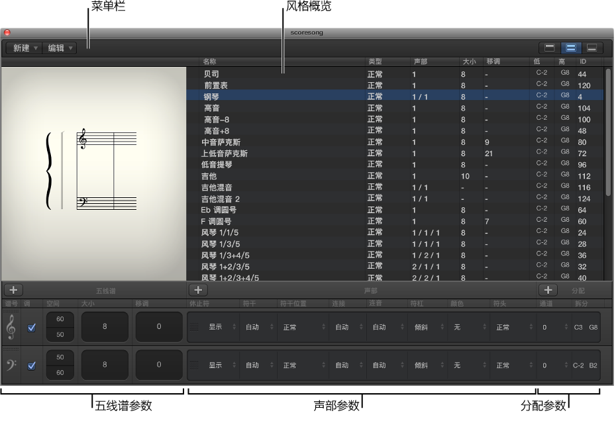
Task: Click the add icon in the 声部 section
Action: tap(198, 289)
